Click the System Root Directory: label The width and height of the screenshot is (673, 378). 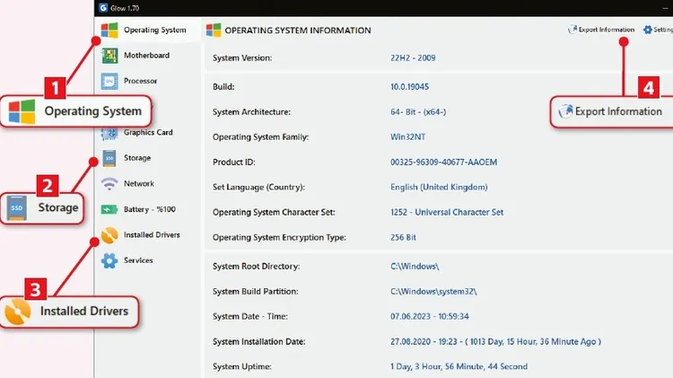click(257, 267)
